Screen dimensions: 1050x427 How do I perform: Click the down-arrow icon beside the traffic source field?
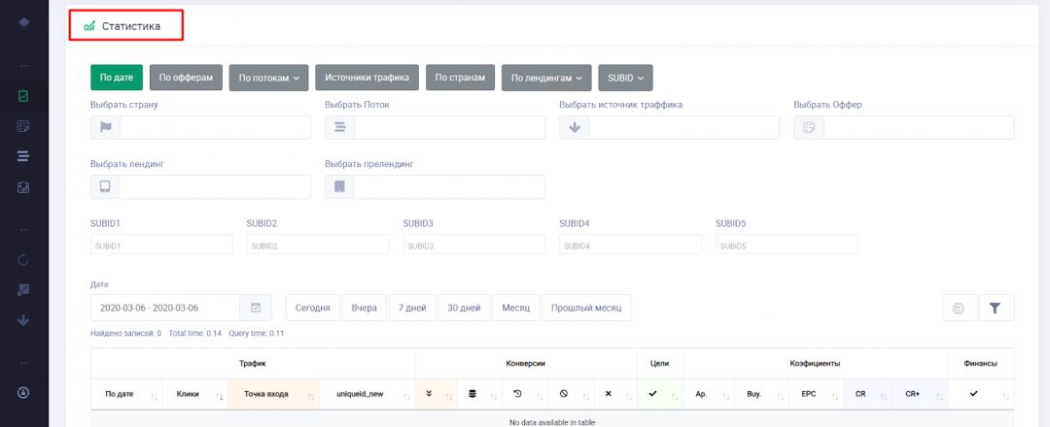click(575, 128)
